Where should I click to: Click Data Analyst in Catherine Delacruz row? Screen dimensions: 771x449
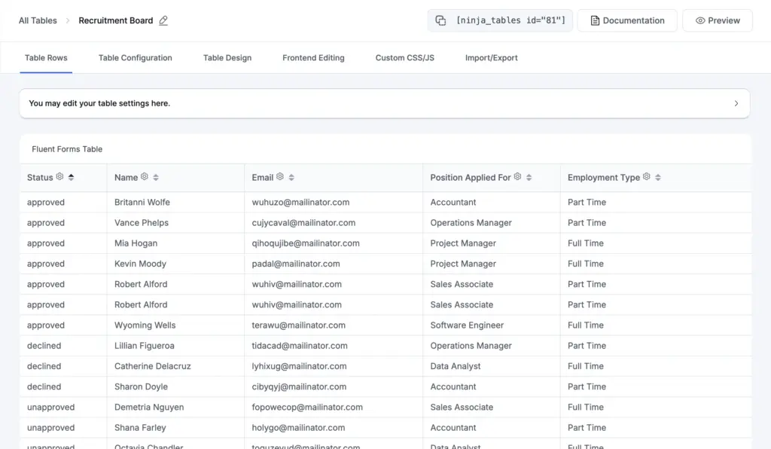pos(456,366)
